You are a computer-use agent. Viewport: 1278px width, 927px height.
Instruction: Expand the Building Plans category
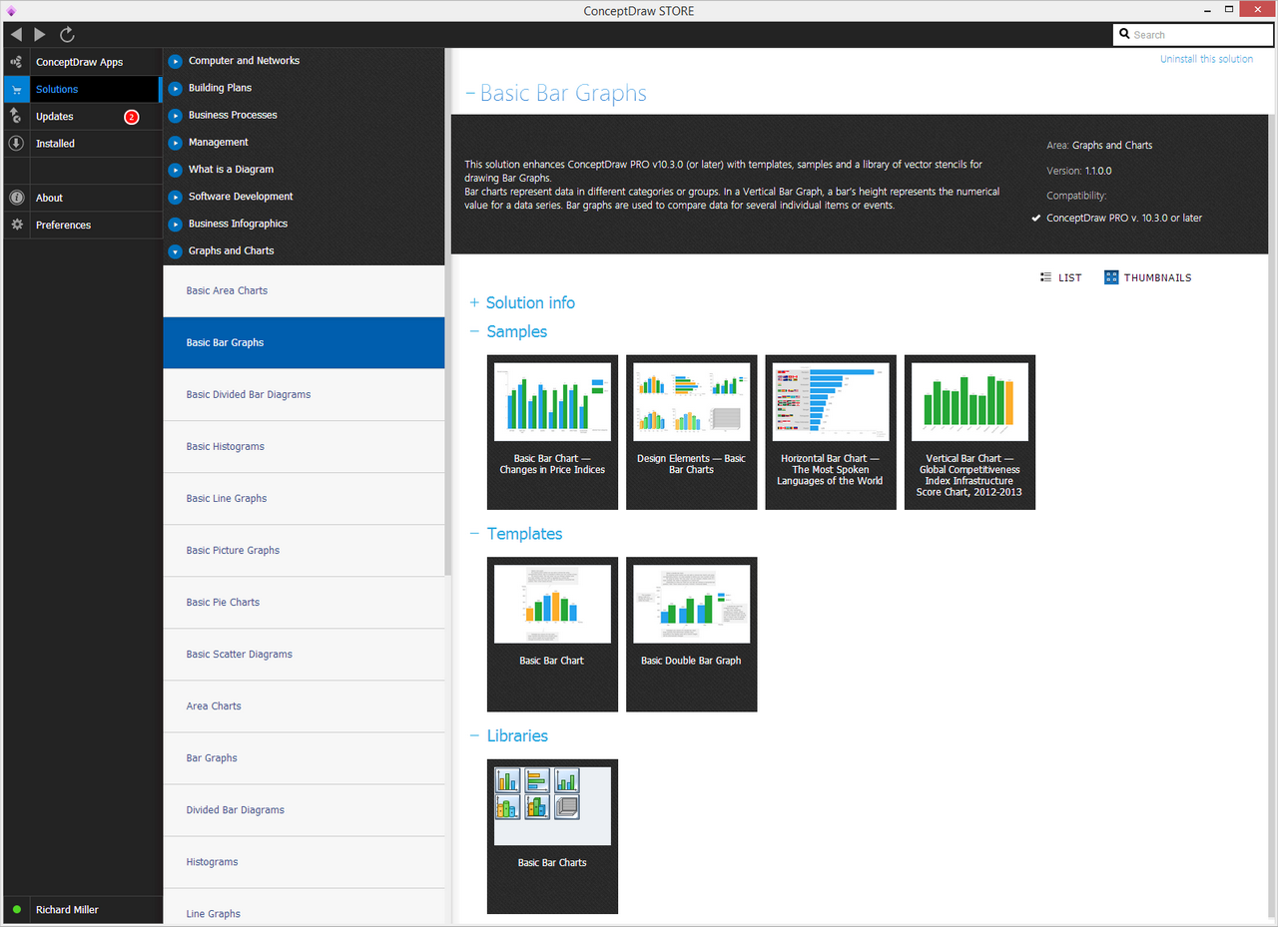[176, 88]
